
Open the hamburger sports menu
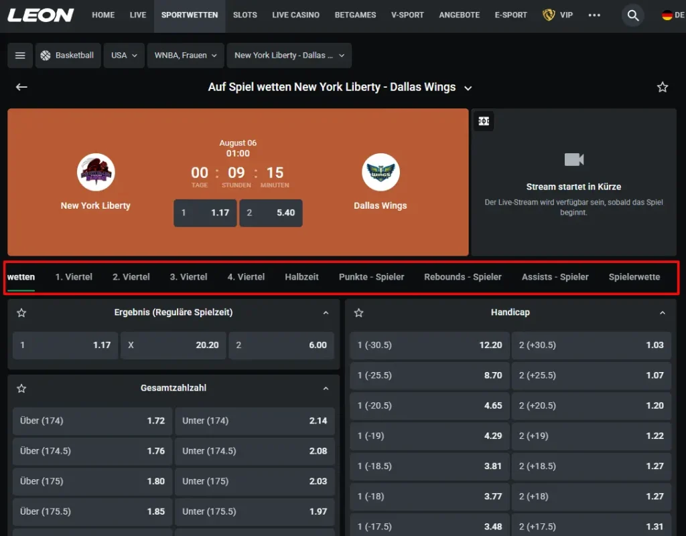pos(20,56)
